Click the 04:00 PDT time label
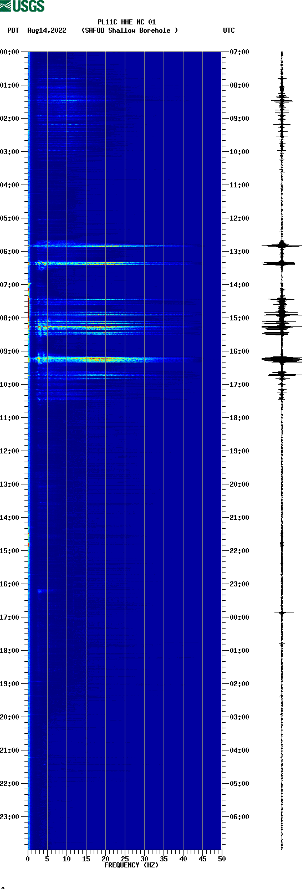 point(10,185)
